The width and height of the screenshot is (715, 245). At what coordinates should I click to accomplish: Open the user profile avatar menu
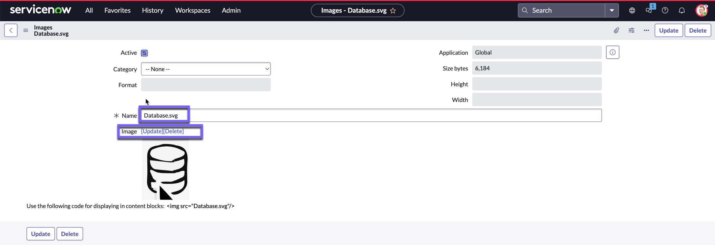pyautogui.click(x=701, y=10)
